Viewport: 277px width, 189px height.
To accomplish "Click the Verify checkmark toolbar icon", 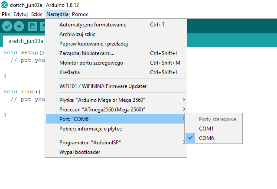I will point(7,26).
